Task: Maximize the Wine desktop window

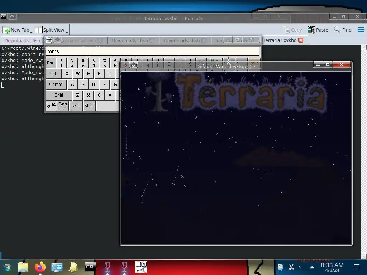Action: point(328,64)
